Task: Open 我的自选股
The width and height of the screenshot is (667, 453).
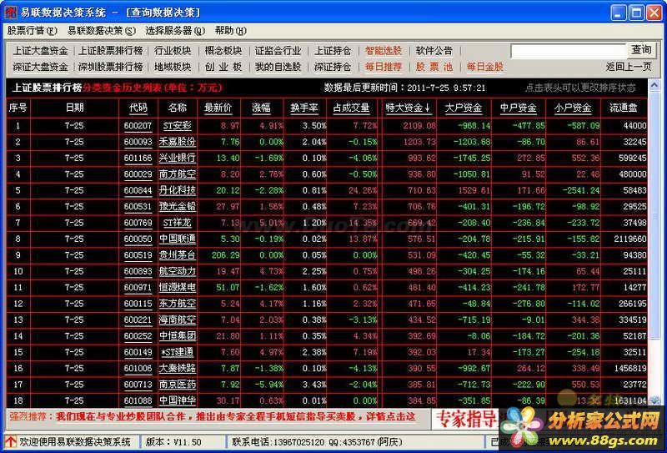Action: click(x=278, y=67)
